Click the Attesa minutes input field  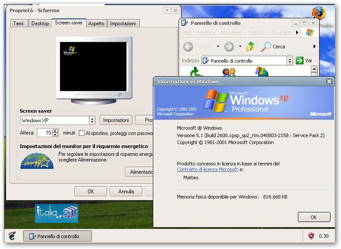click(45, 133)
